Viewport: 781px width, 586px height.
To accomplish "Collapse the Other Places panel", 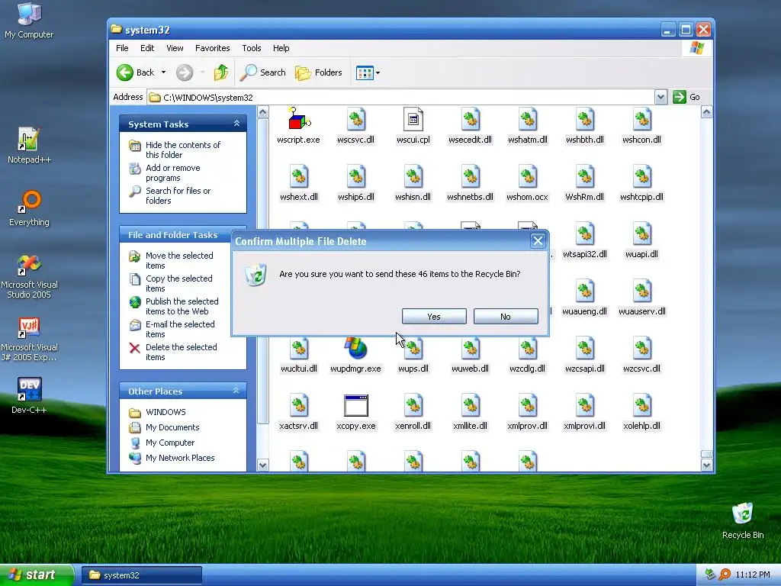I will (236, 391).
